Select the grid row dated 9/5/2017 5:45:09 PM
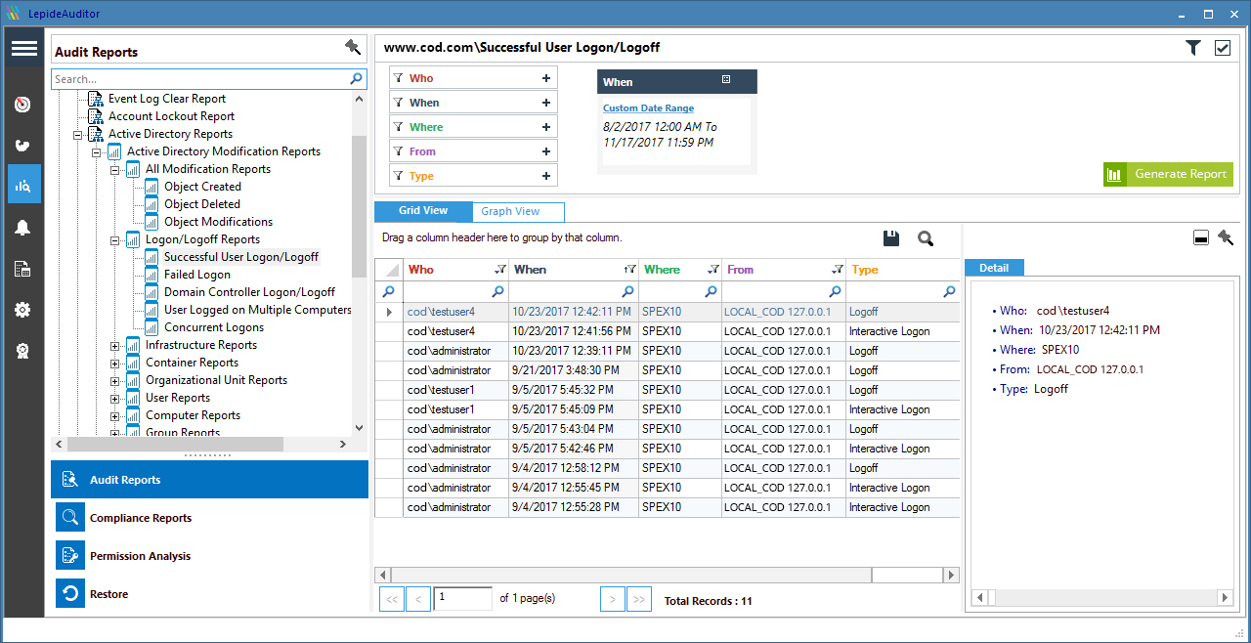This screenshot has width=1251, height=643. pos(668,409)
